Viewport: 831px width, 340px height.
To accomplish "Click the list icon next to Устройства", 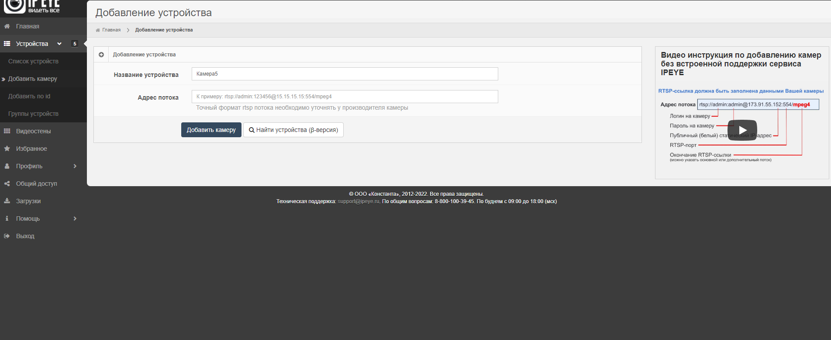I will [7, 44].
